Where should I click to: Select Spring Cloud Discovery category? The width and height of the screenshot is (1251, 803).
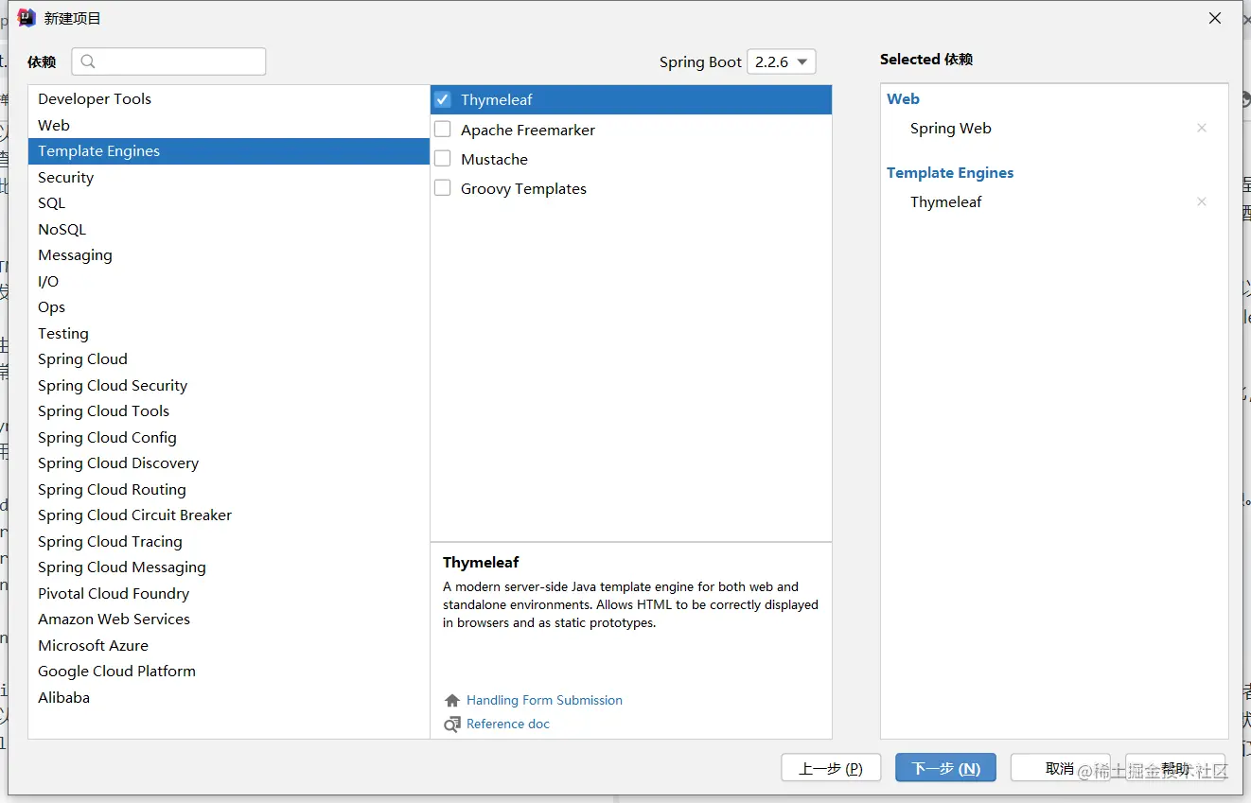(x=229, y=463)
